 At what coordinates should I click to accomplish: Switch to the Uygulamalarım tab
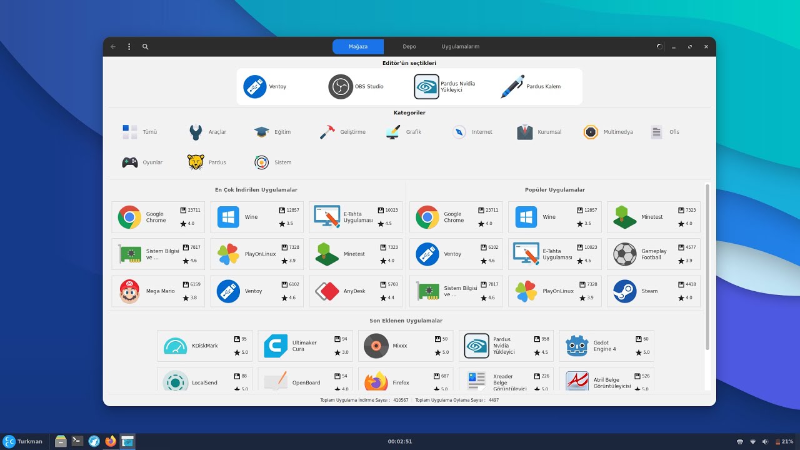461,46
